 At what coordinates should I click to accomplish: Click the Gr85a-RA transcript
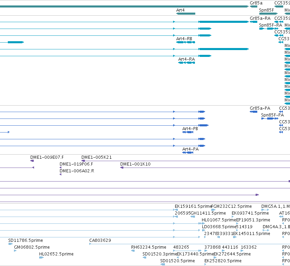pos(254,22)
